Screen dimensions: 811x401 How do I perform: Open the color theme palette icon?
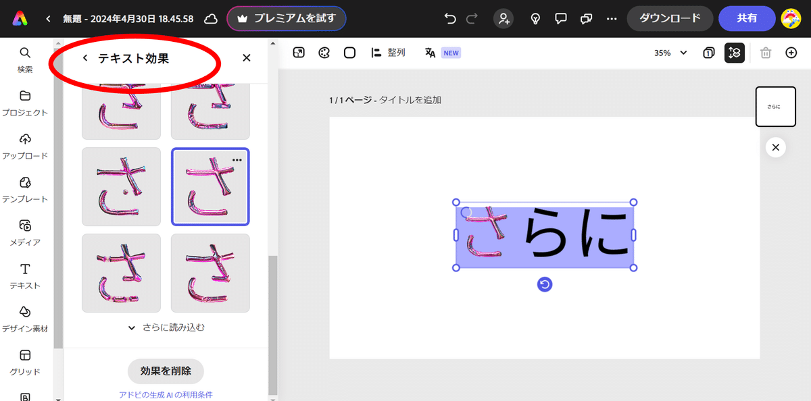[324, 53]
